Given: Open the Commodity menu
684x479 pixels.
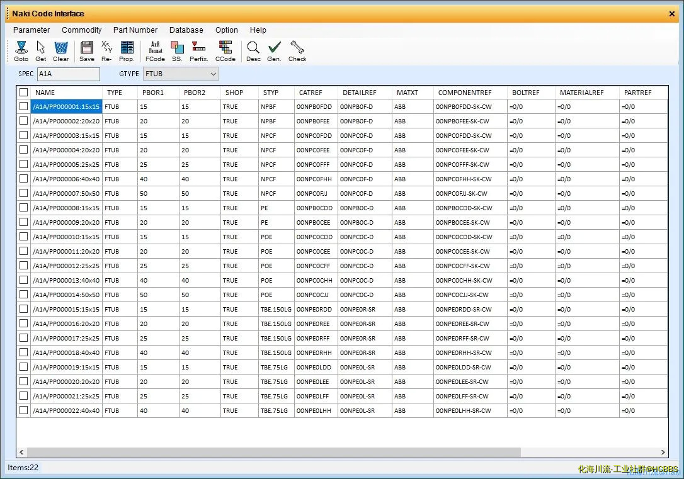Looking at the screenshot, I should [82, 30].
